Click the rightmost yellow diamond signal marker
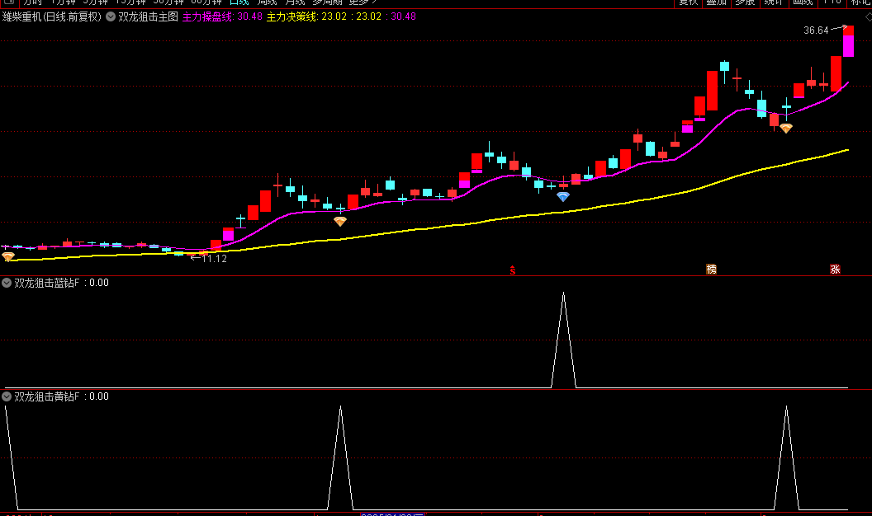The width and height of the screenshot is (872, 516). 786,129
